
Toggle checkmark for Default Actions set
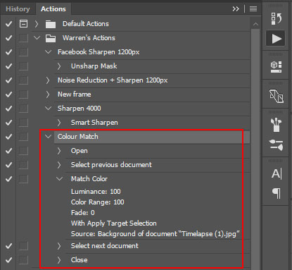8,24
